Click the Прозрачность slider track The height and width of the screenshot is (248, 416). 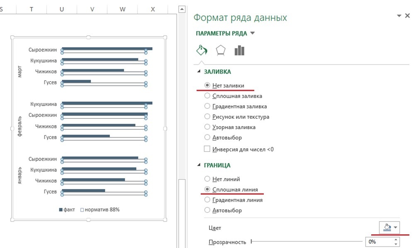(x=306, y=242)
